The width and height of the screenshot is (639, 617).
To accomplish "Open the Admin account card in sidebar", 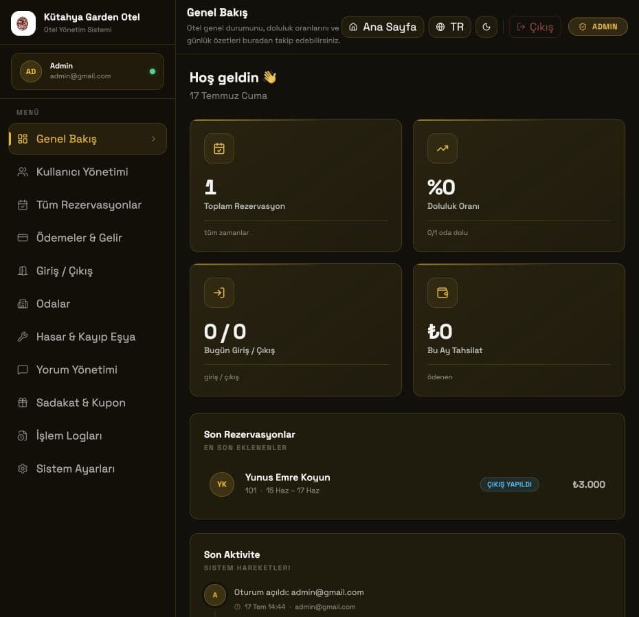I will [88, 71].
